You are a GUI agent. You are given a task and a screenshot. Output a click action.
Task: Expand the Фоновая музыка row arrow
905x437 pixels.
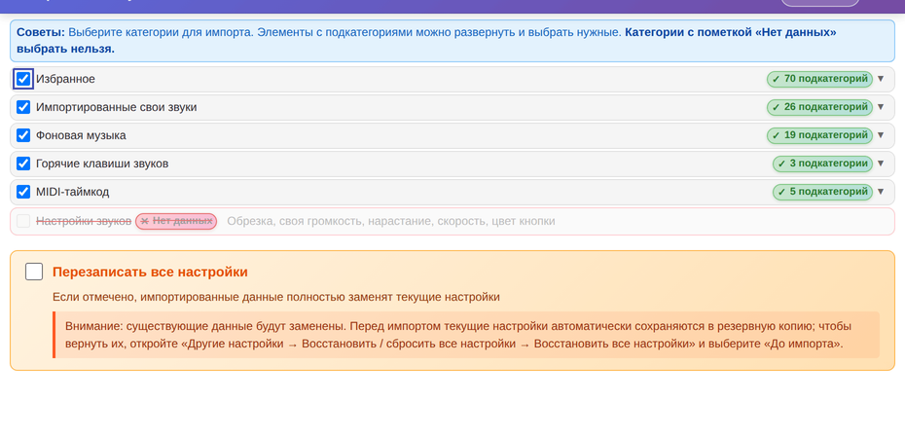(880, 135)
